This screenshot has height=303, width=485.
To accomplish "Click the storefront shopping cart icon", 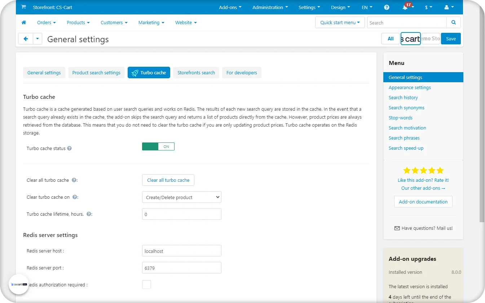I will click(x=23, y=7).
